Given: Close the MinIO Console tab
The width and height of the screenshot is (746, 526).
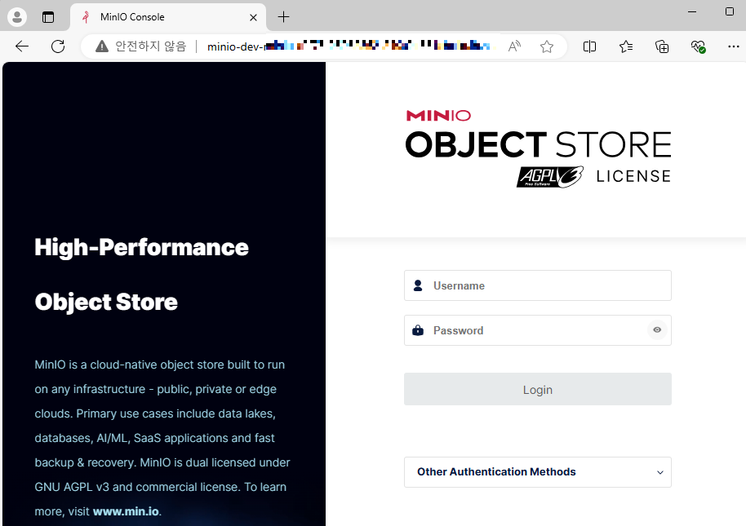Looking at the screenshot, I should pos(253,18).
